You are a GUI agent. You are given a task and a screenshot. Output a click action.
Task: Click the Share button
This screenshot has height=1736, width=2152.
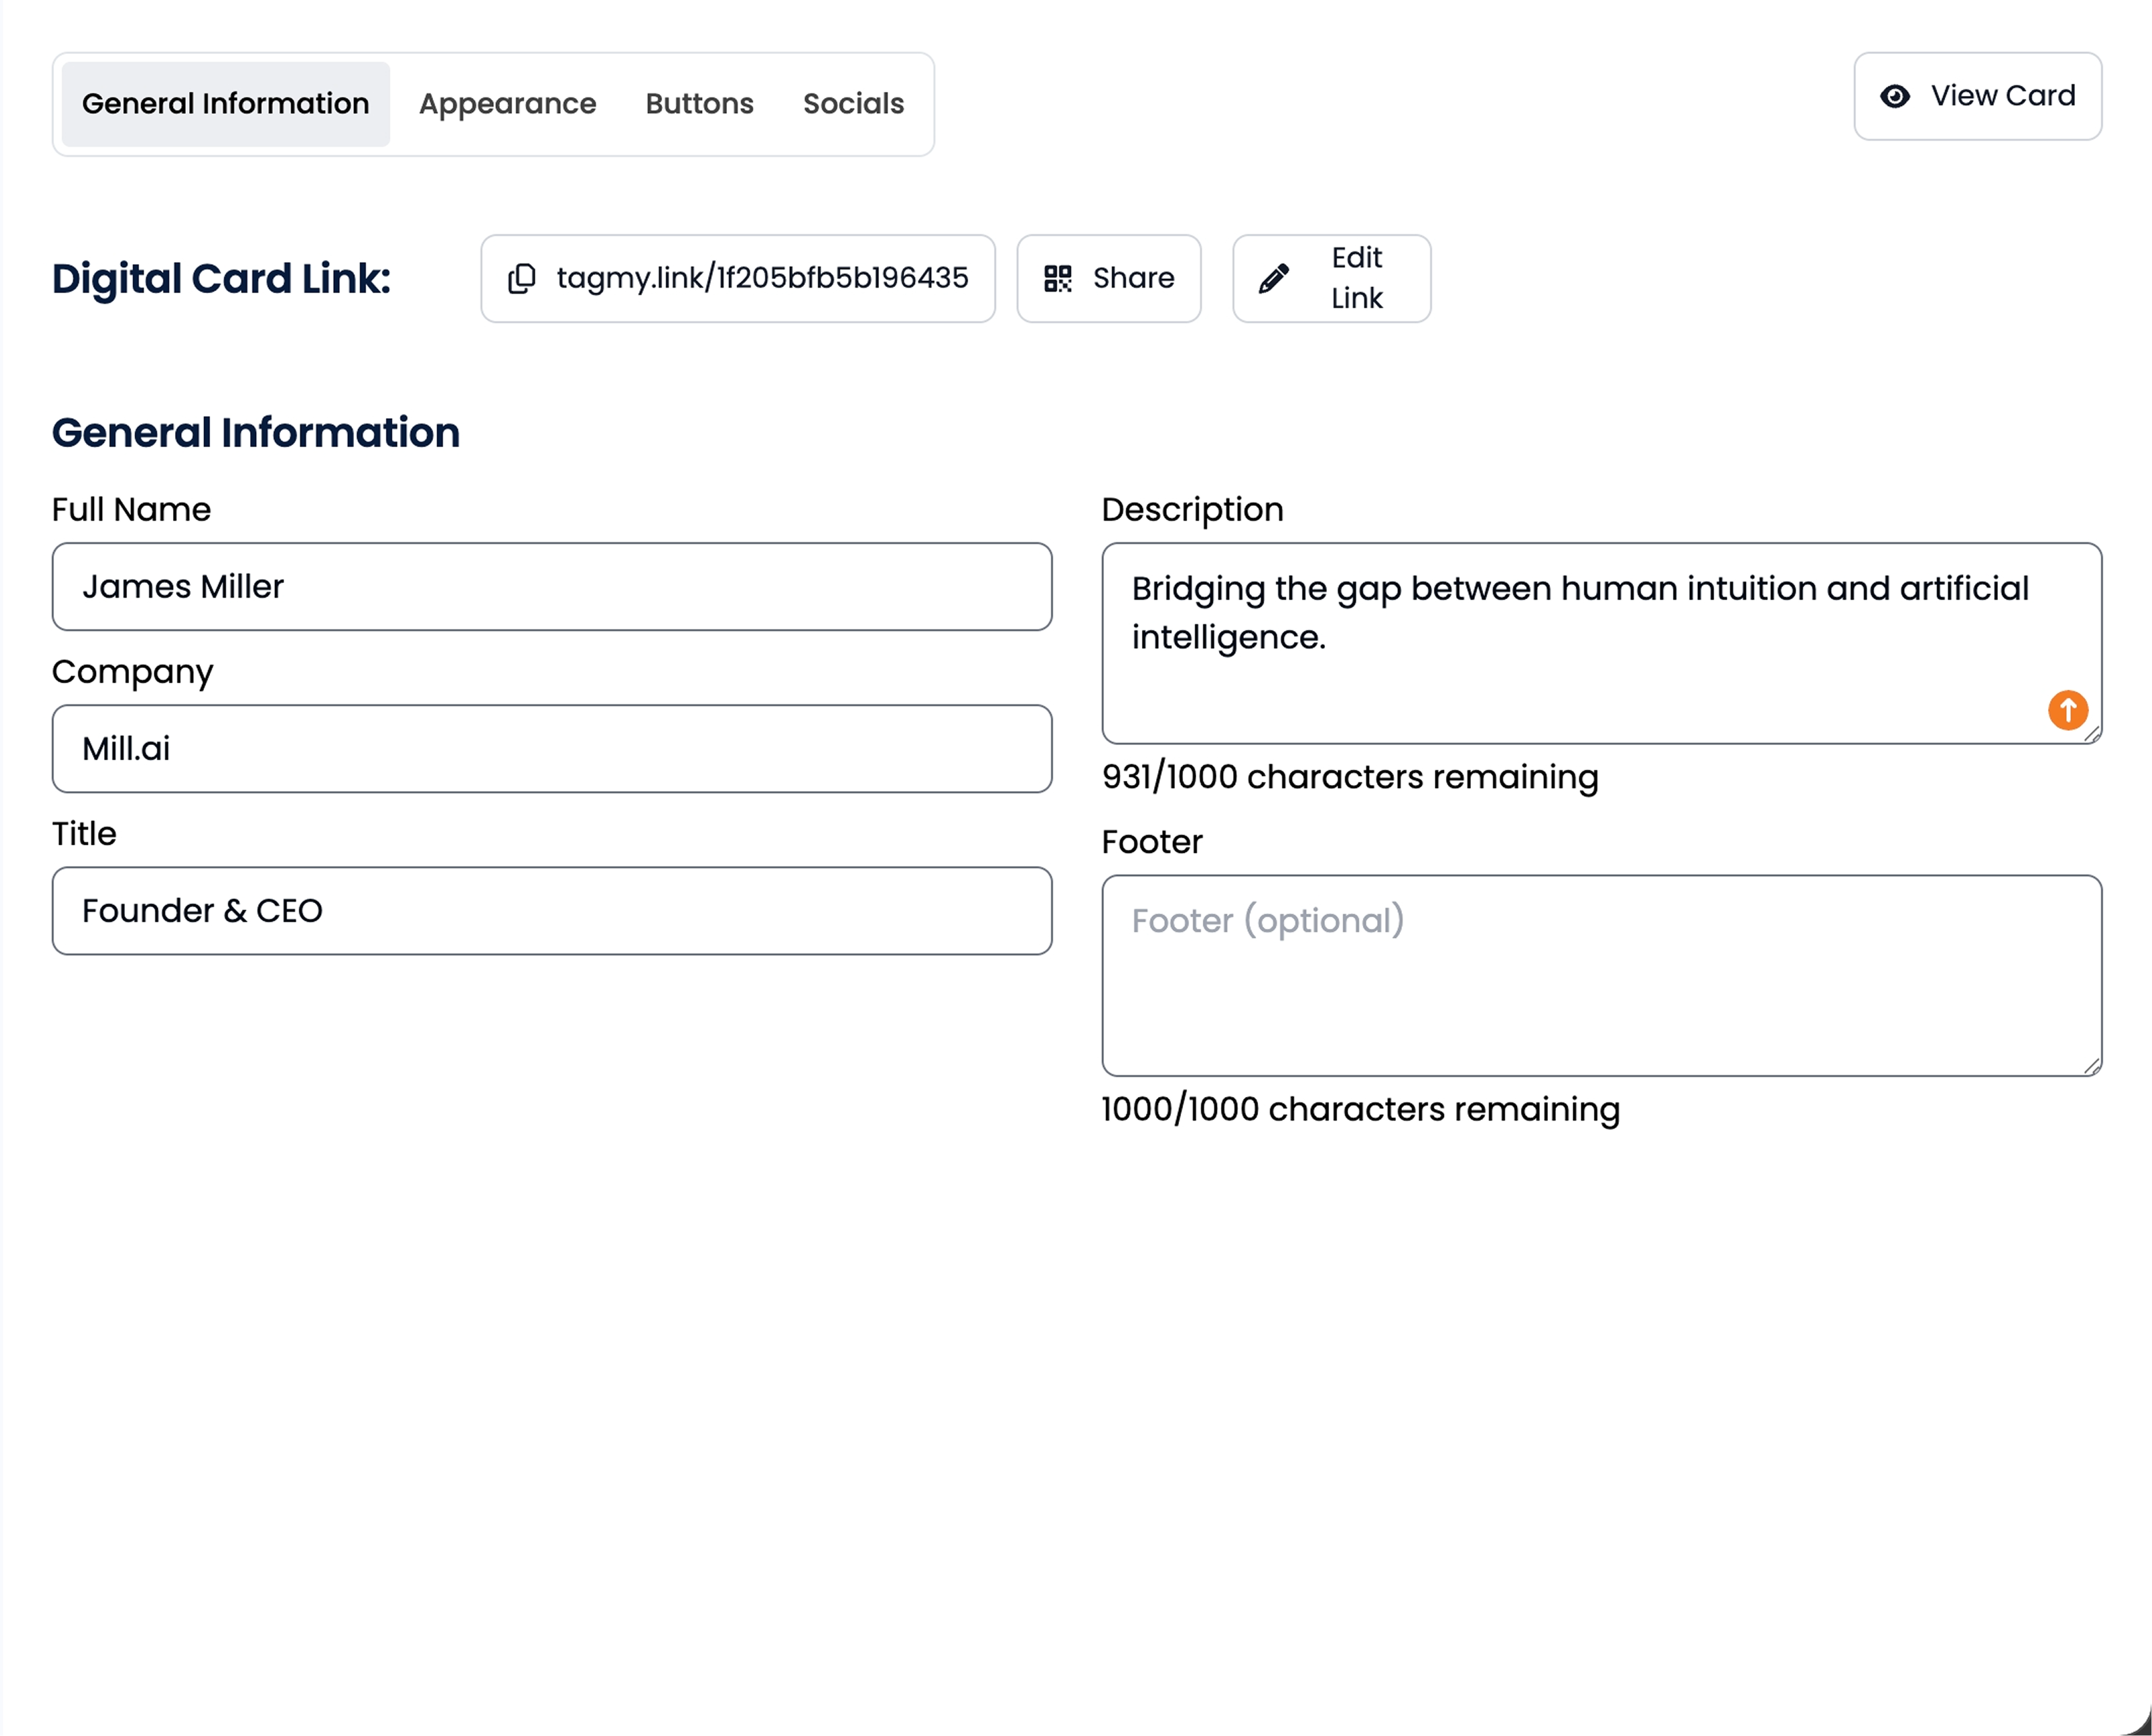pos(1108,279)
